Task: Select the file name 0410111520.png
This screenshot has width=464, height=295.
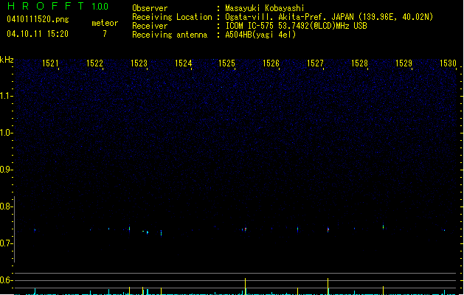Action: (x=38, y=19)
